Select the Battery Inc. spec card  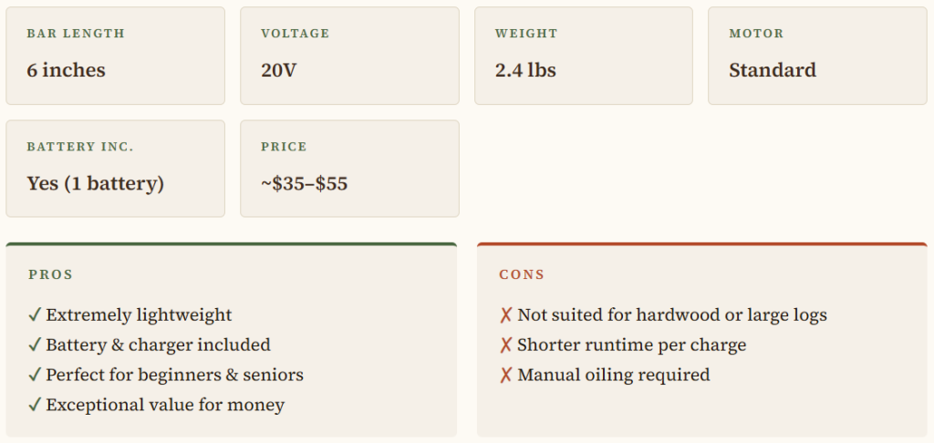tap(115, 169)
